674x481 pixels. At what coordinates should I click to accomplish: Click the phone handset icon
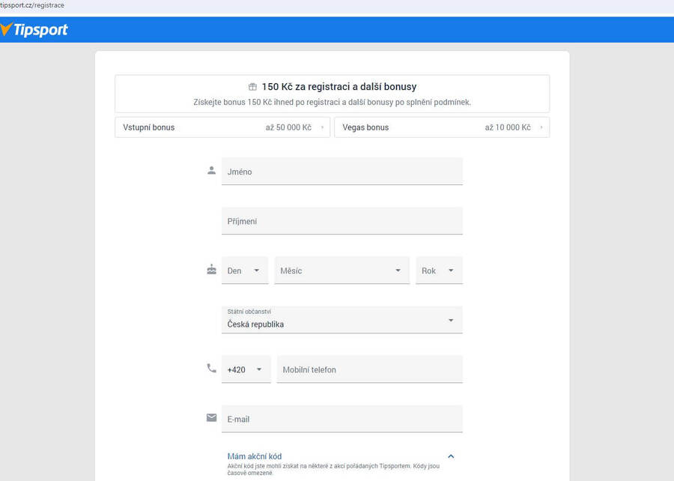point(211,369)
